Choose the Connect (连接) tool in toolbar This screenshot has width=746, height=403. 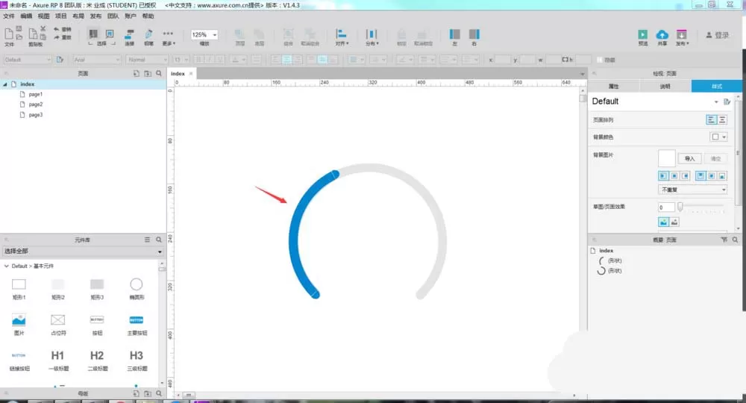click(129, 34)
